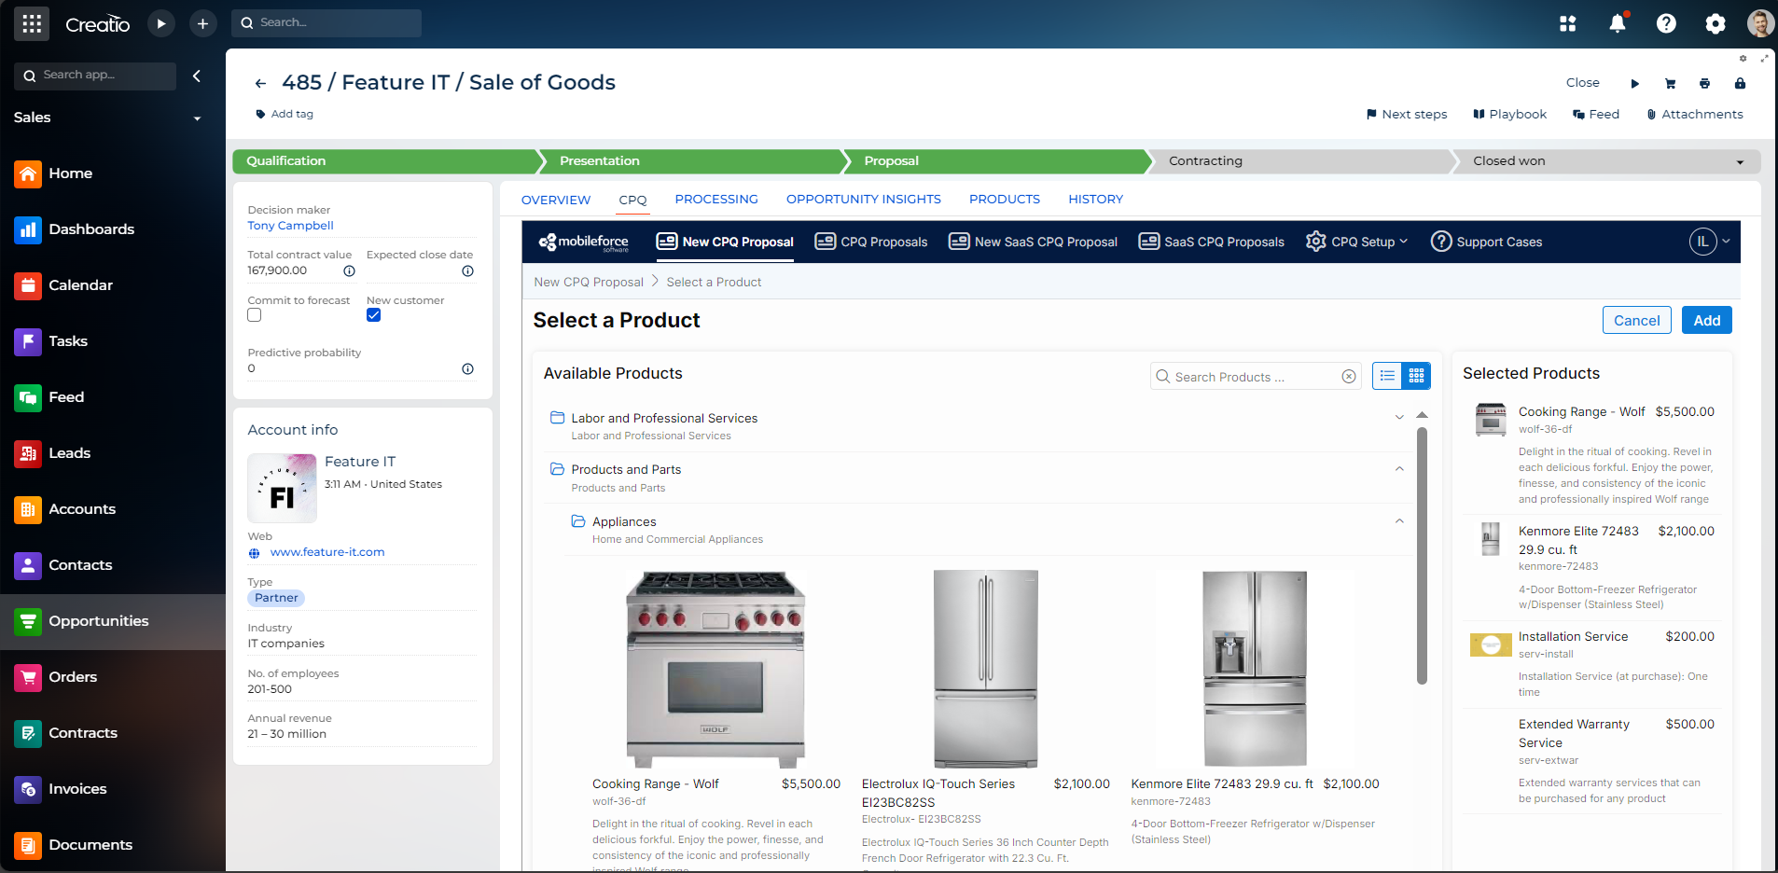Collapse Products and Parts category
This screenshot has width=1778, height=873.
(x=1399, y=469)
